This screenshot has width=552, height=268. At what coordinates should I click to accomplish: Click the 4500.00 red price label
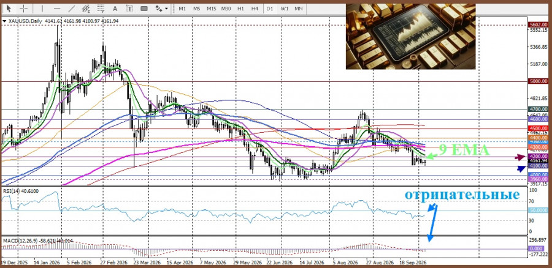click(x=538, y=128)
